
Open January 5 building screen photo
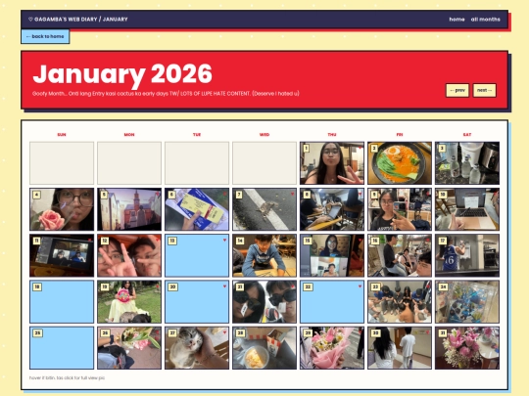129,209
